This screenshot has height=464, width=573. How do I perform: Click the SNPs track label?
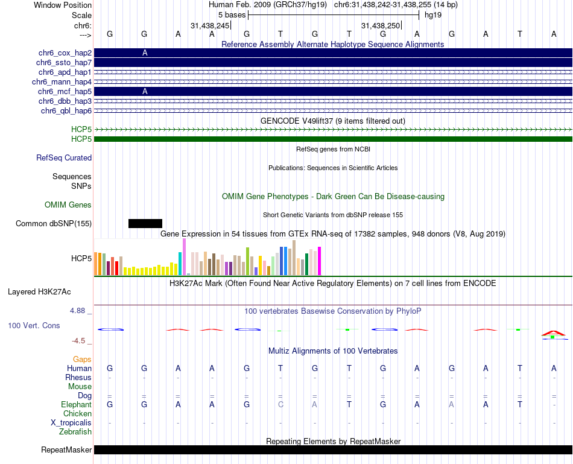(x=81, y=186)
